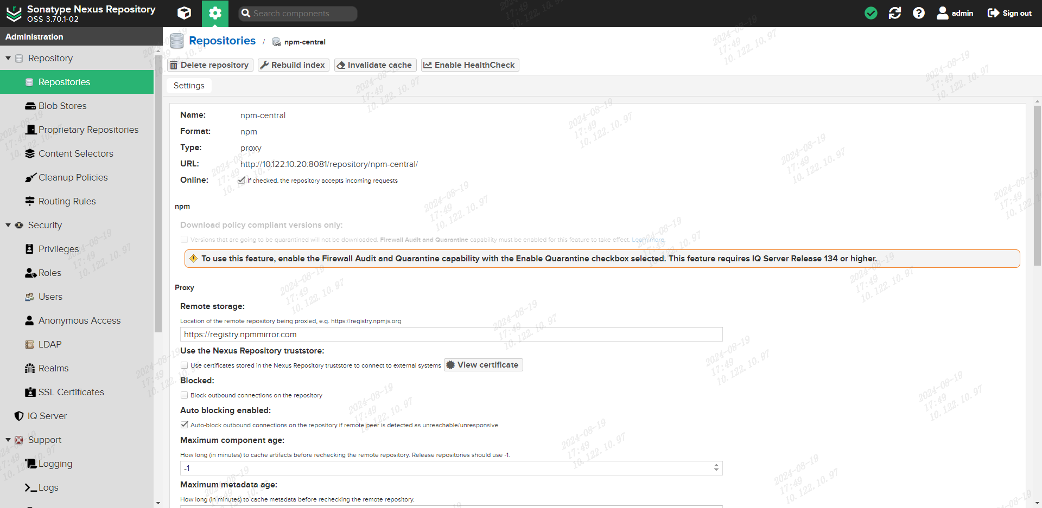1042x508 pixels.
Task: Click the refresh arrows icon
Action: coord(895,13)
